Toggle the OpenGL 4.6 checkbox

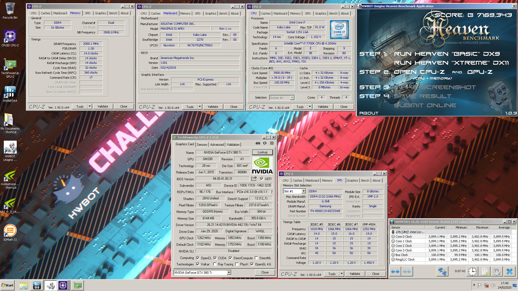(252, 264)
